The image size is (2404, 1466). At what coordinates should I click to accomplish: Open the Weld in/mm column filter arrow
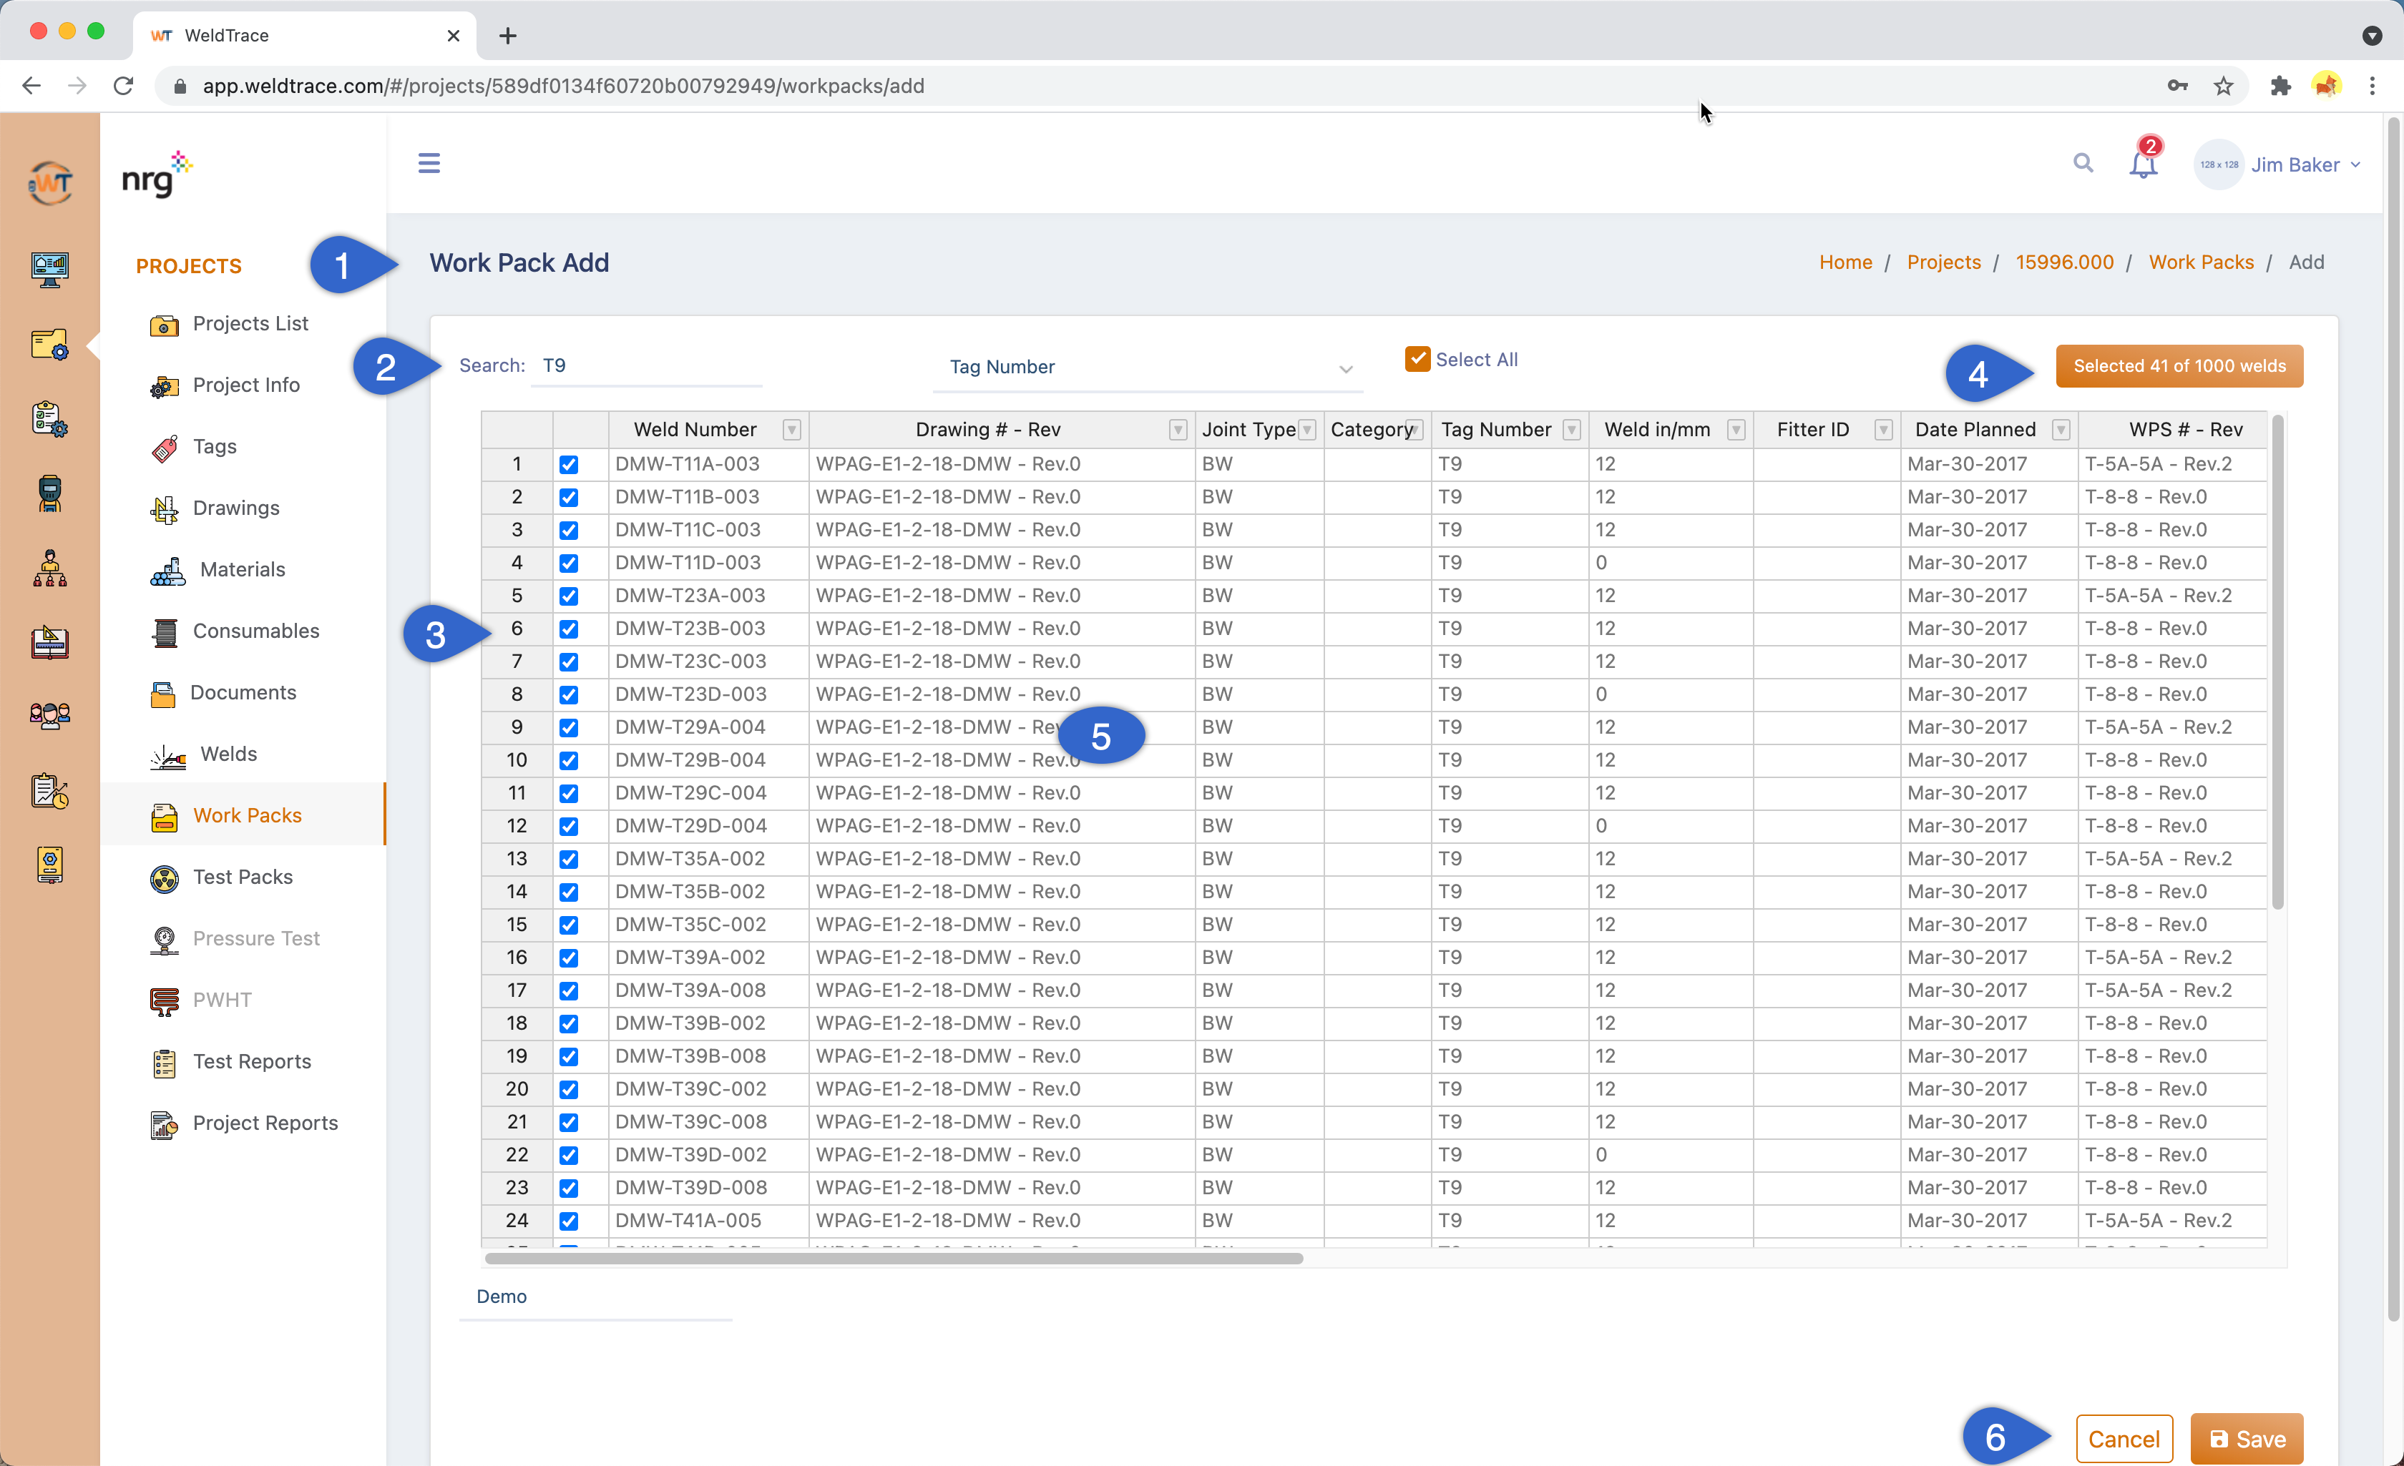point(1736,429)
